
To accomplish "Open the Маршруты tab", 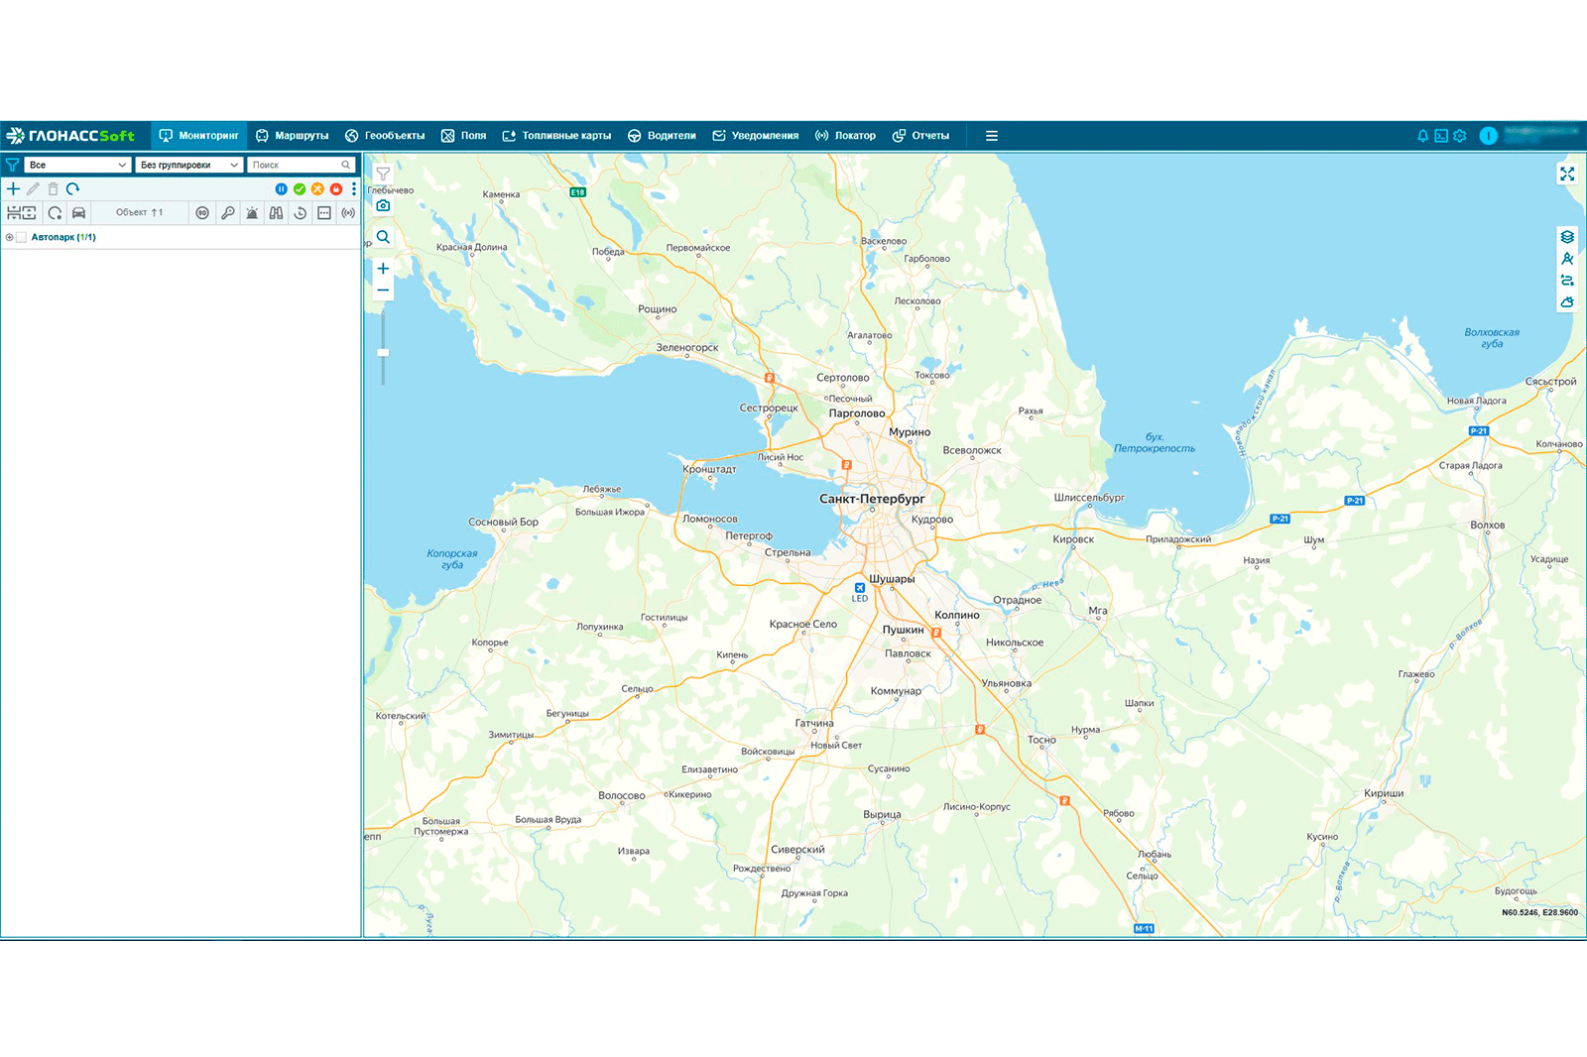I will (292, 136).
